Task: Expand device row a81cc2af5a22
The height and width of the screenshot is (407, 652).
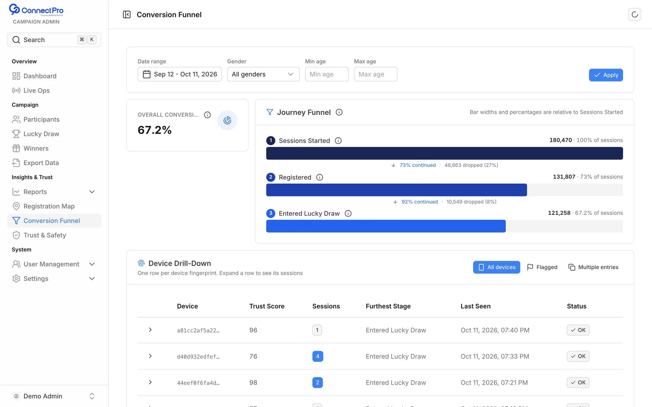Action: tap(150, 330)
